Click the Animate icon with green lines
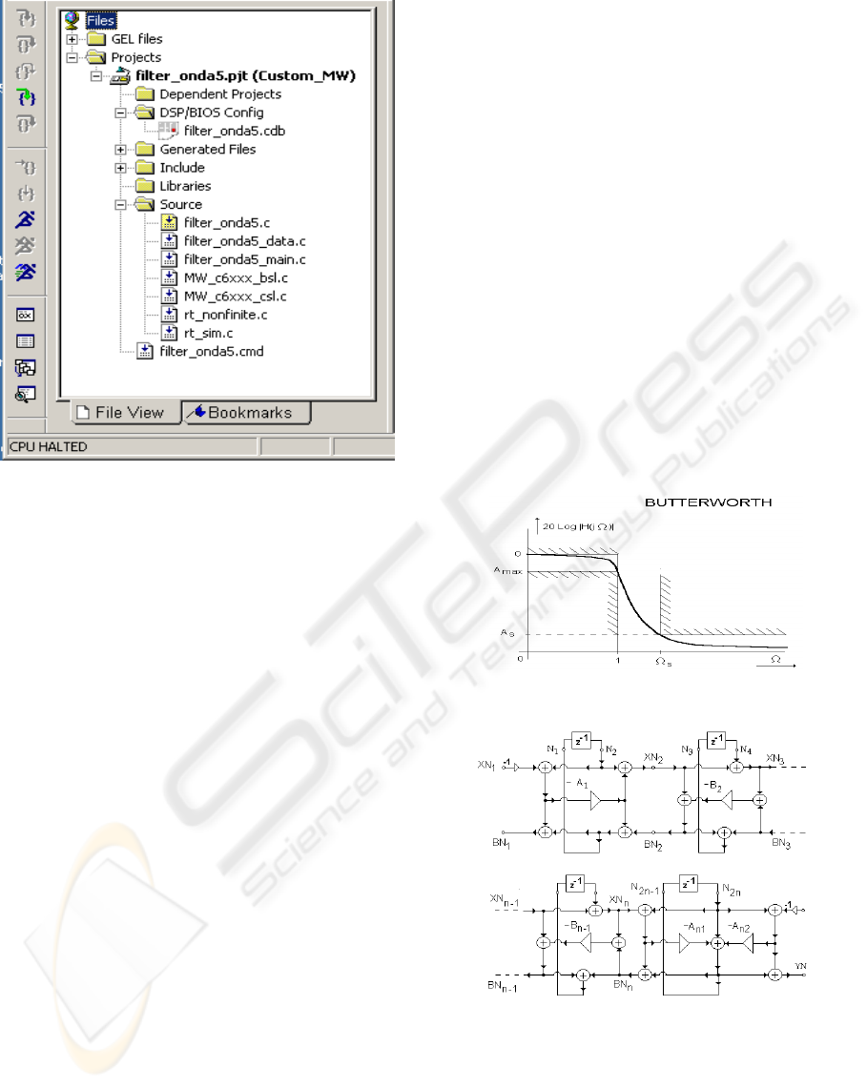The image size is (867, 1088). [26, 273]
